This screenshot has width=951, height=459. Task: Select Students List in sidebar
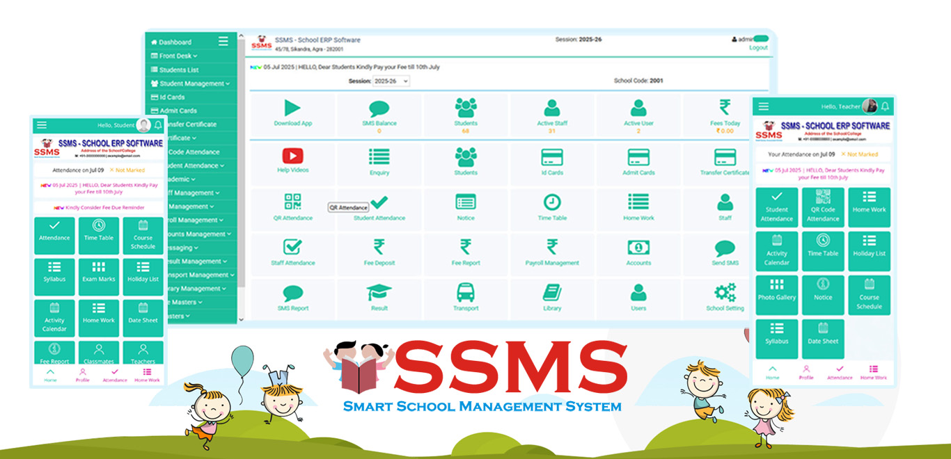[178, 70]
